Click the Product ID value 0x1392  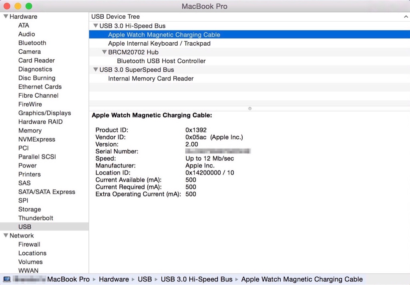196,130
